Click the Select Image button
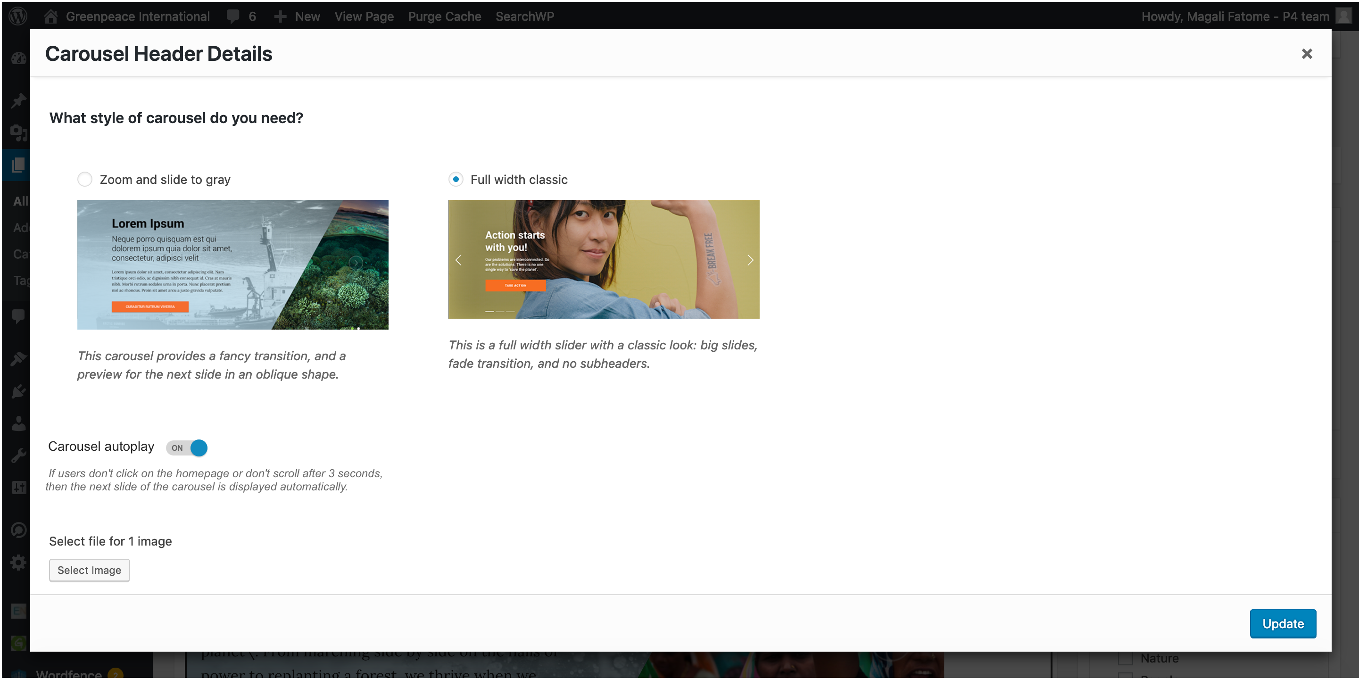The image size is (1359, 679). [x=89, y=570]
